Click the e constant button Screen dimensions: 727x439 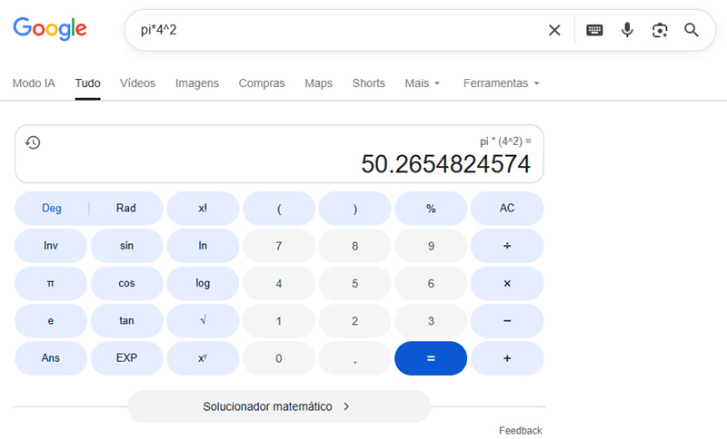(x=51, y=320)
